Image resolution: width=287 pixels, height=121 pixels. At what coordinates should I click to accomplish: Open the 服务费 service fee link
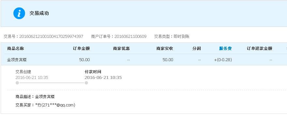225,49
